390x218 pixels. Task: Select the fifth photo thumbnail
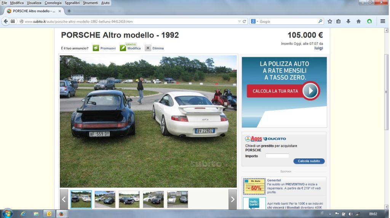click(177, 199)
